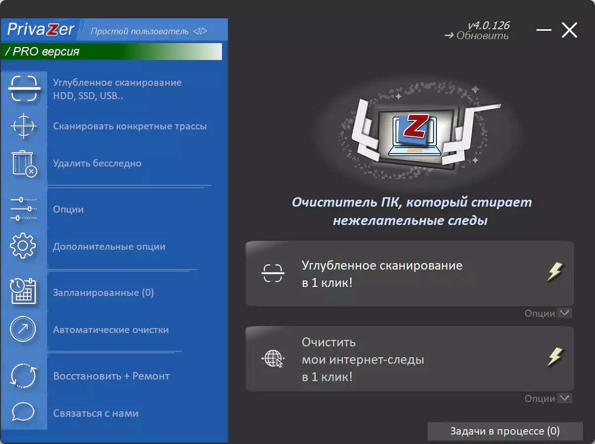The width and height of the screenshot is (595, 444).
Task: Click the crosshair icon for scanning specific traces
Action: (x=23, y=126)
